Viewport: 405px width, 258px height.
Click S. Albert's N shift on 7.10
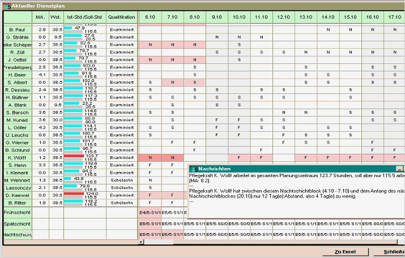click(x=172, y=82)
